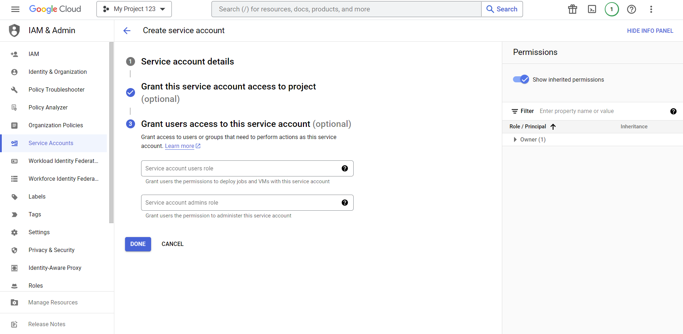Open the help question mark in top bar
The image size is (683, 334).
[x=632, y=9]
